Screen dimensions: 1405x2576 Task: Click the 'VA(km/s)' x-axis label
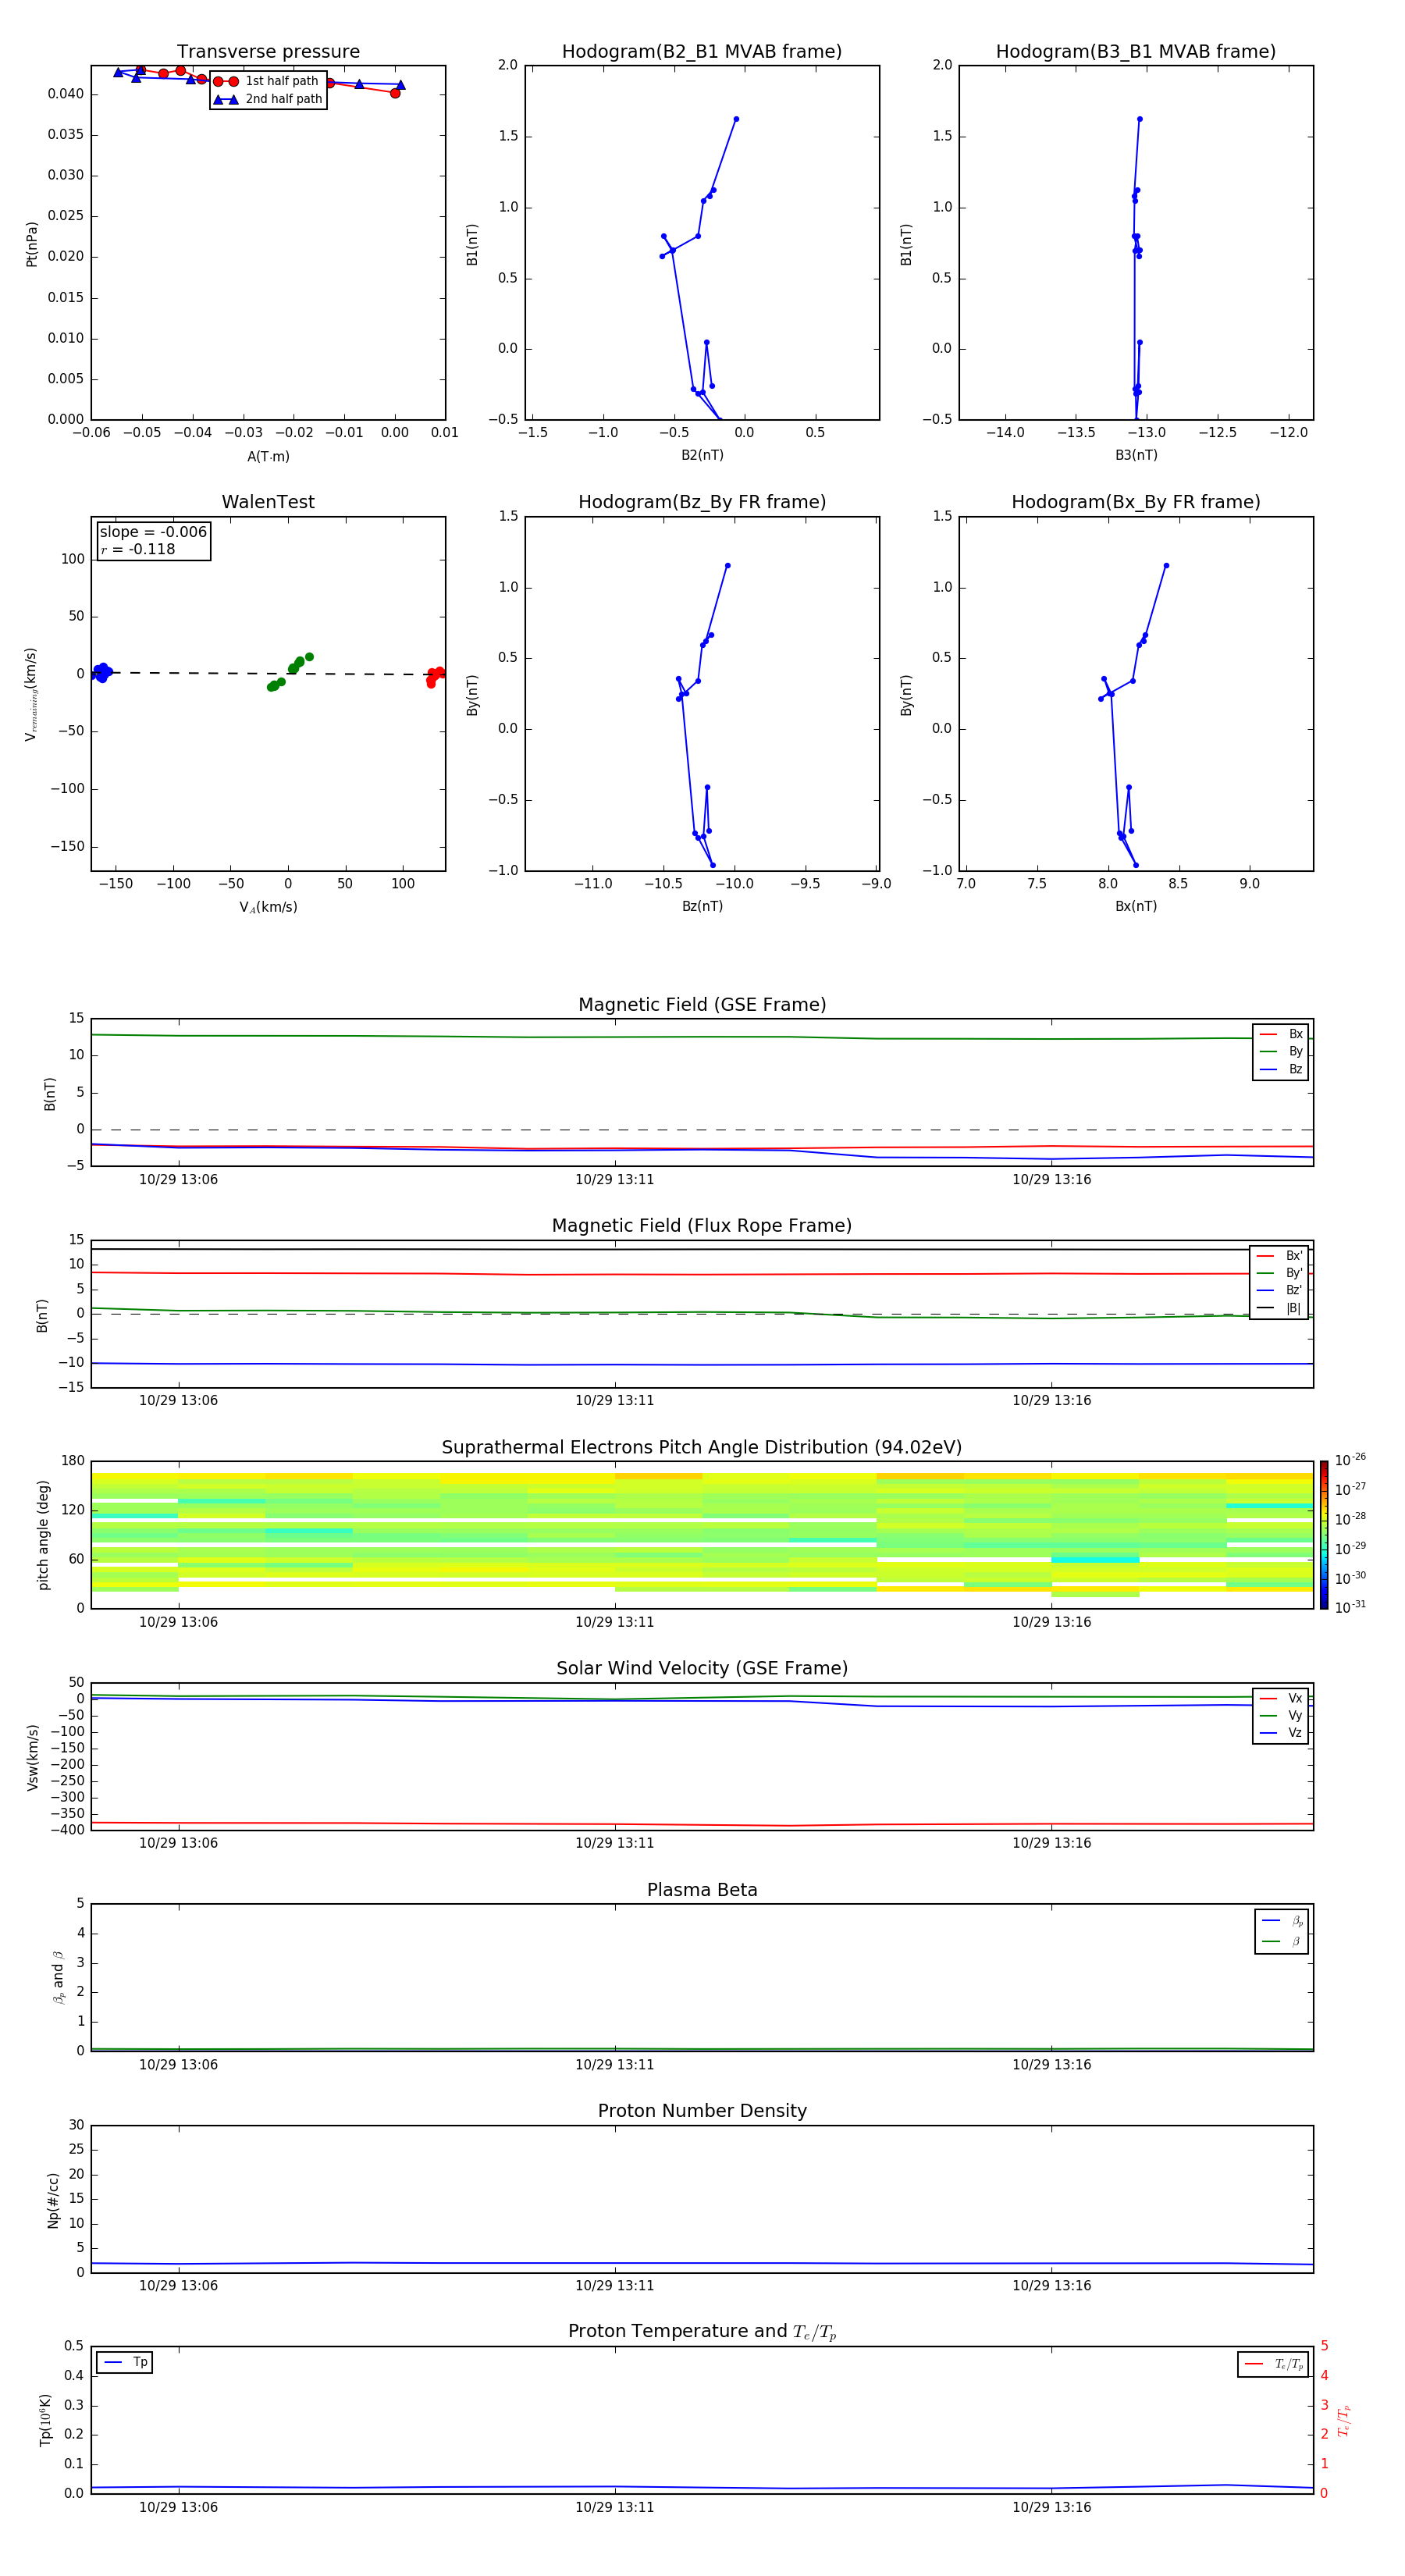pos(268,907)
